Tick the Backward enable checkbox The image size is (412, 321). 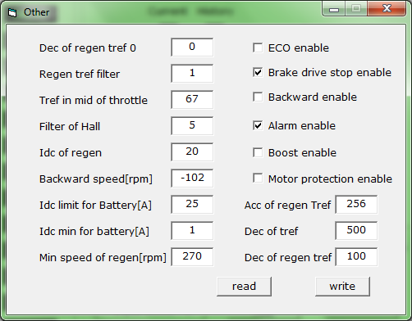258,97
